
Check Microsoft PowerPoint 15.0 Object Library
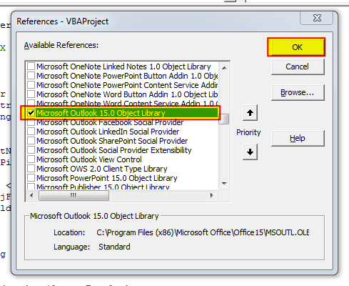[31, 178]
